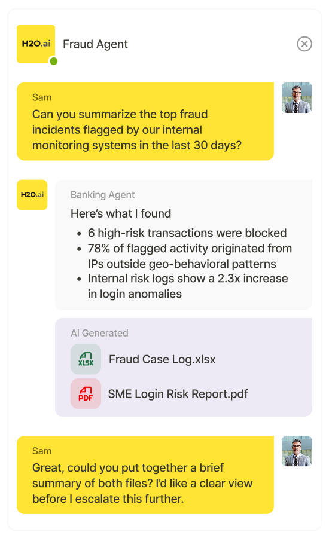
Task: Click the Fraud Agent title
Action: pyautogui.click(x=95, y=44)
